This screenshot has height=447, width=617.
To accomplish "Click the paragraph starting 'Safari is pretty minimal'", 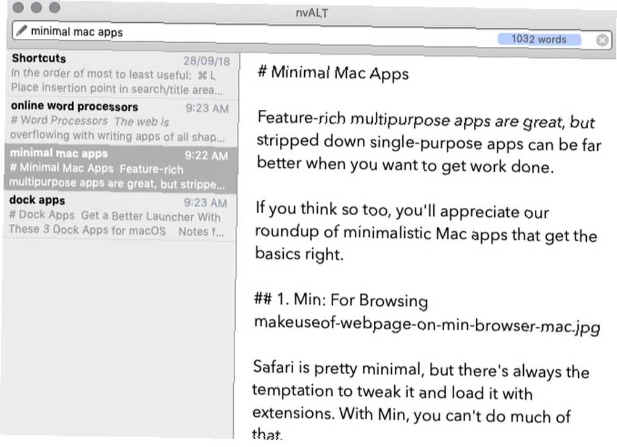I will pyautogui.click(x=420, y=400).
